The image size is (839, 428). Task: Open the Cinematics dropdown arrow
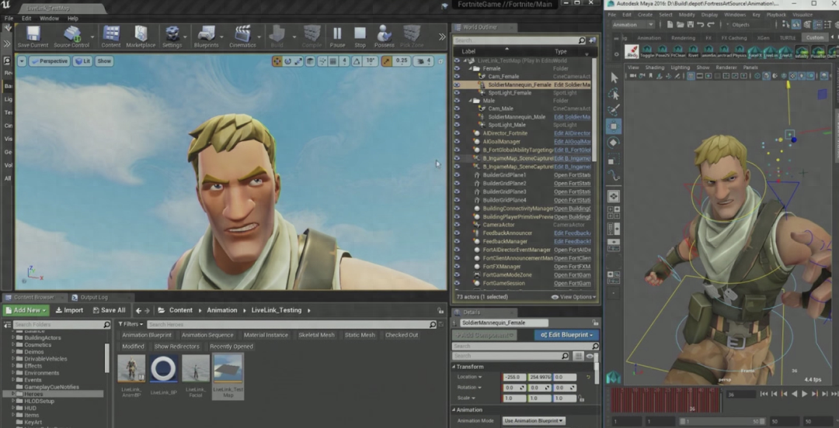point(260,37)
